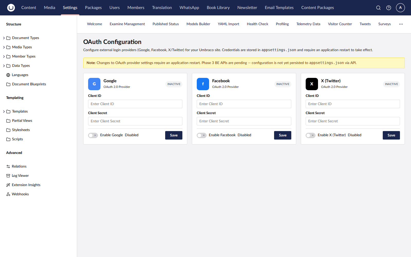Focus the Facebook Client Secret field
This screenshot has width=411, height=257.
(244, 121)
